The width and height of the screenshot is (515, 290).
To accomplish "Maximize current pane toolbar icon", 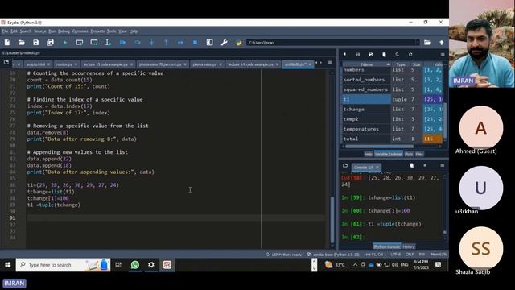I will [209, 43].
